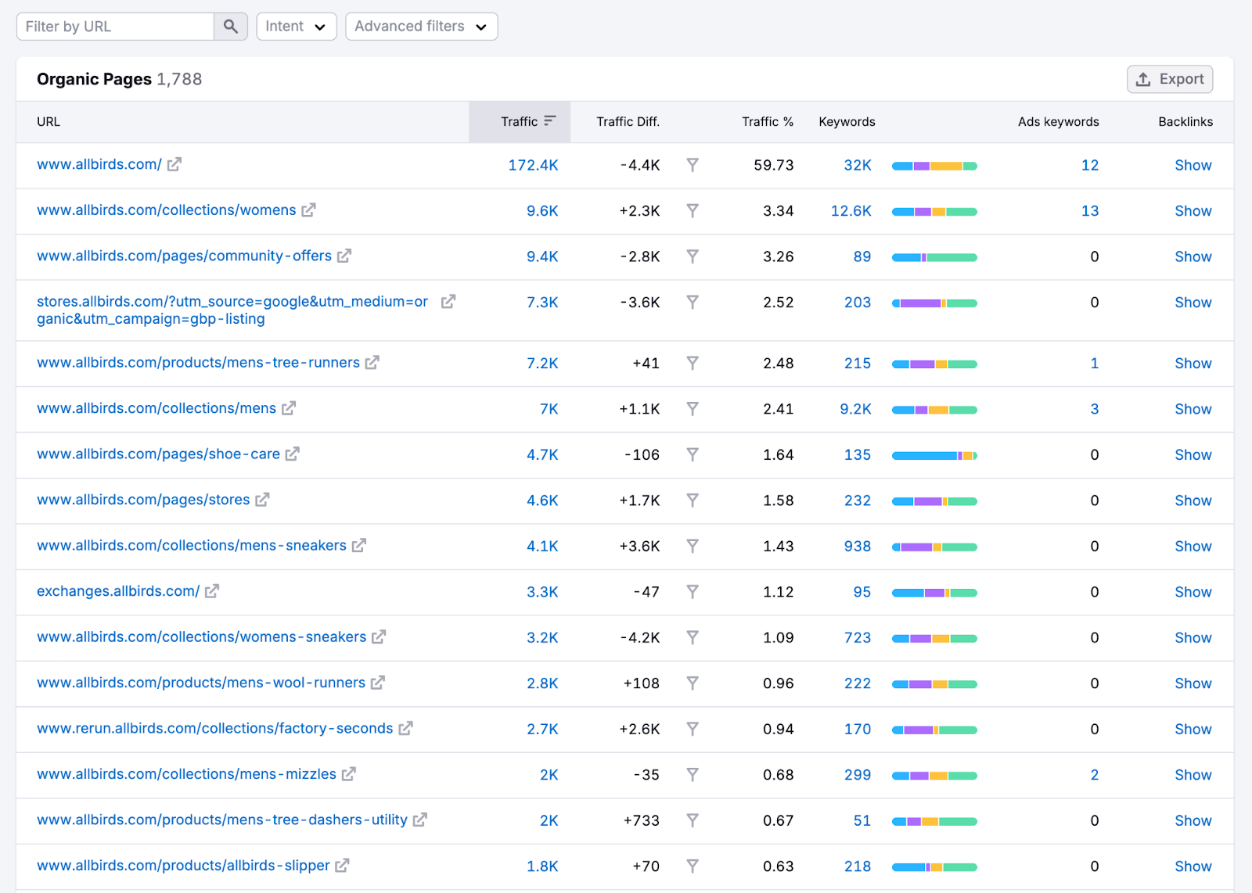Click the external link icon beside www.allbirds.com/
Image resolution: width=1252 pixels, height=893 pixels.
point(174,164)
